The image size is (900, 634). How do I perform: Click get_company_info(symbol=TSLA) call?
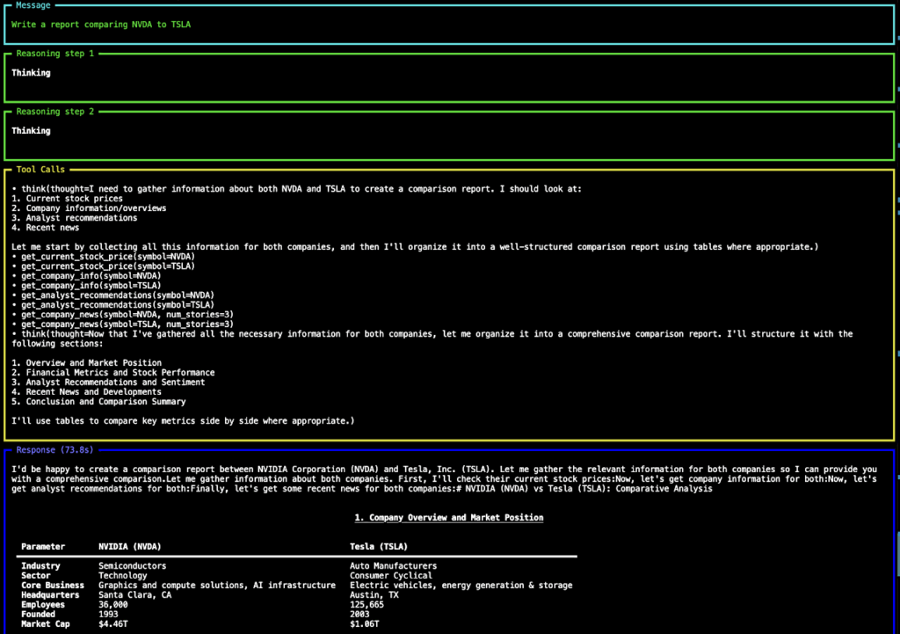pyautogui.click(x=91, y=286)
